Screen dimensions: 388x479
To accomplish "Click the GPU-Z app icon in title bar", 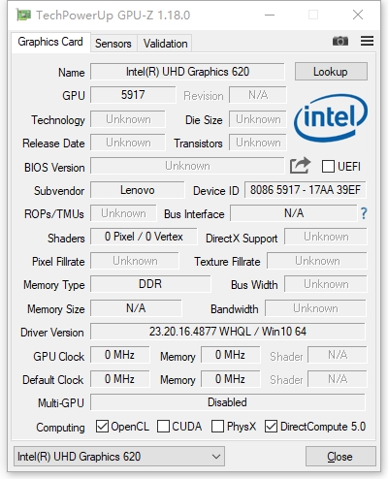I will [x=23, y=16].
